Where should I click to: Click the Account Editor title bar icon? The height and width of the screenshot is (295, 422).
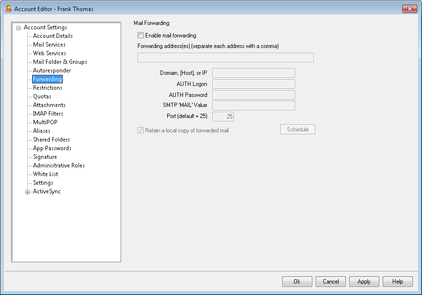(x=8, y=9)
